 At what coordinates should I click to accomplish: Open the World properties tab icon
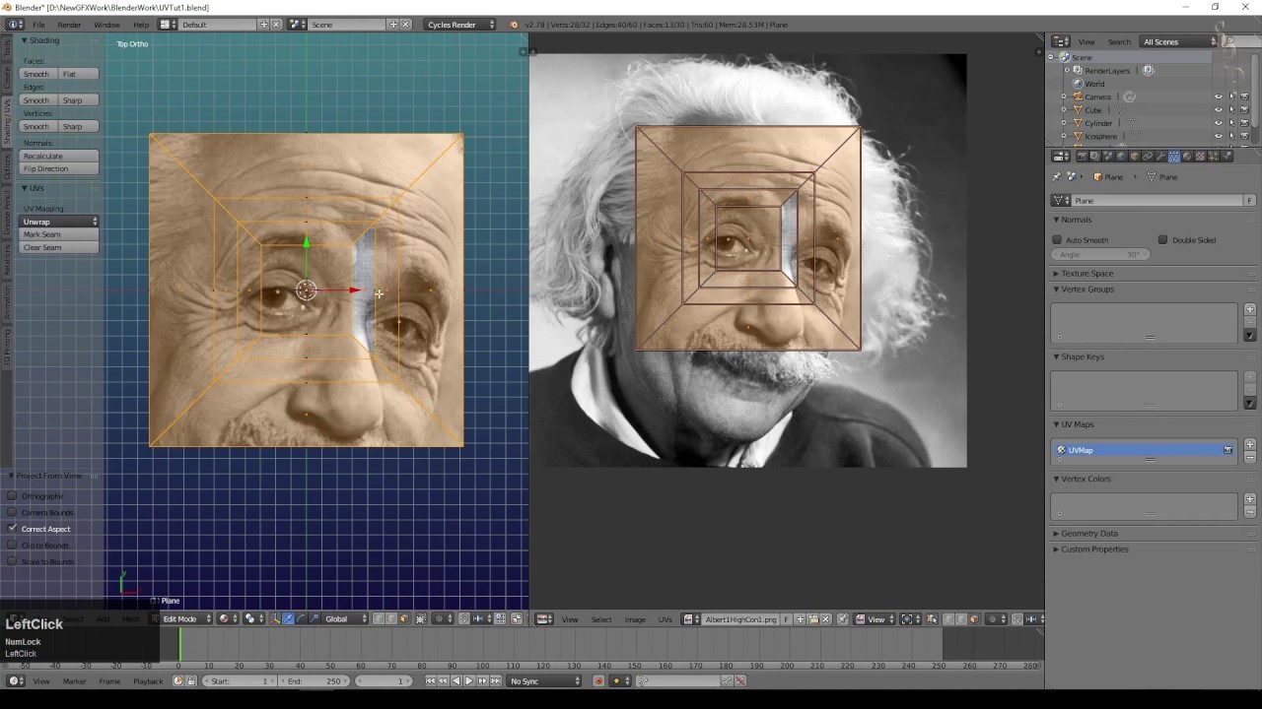[x=1121, y=156]
